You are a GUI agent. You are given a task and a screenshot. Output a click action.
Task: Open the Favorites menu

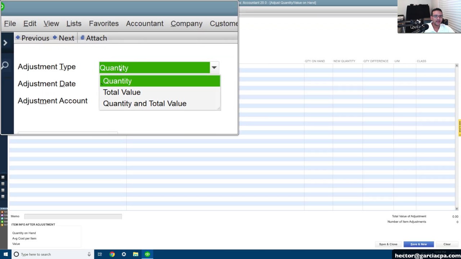pos(104,23)
